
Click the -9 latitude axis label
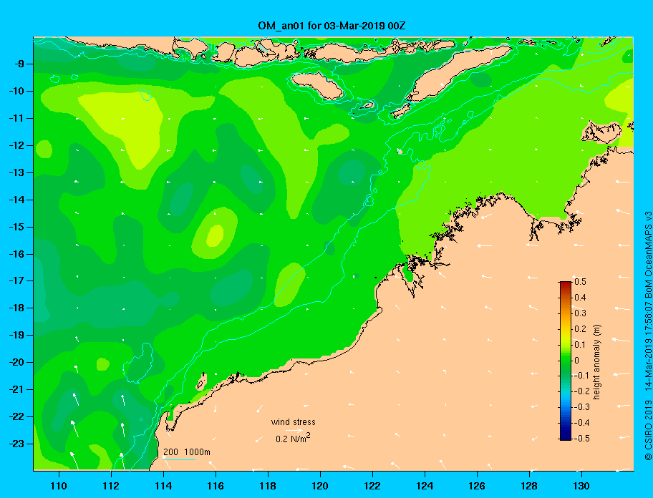[x=19, y=64]
